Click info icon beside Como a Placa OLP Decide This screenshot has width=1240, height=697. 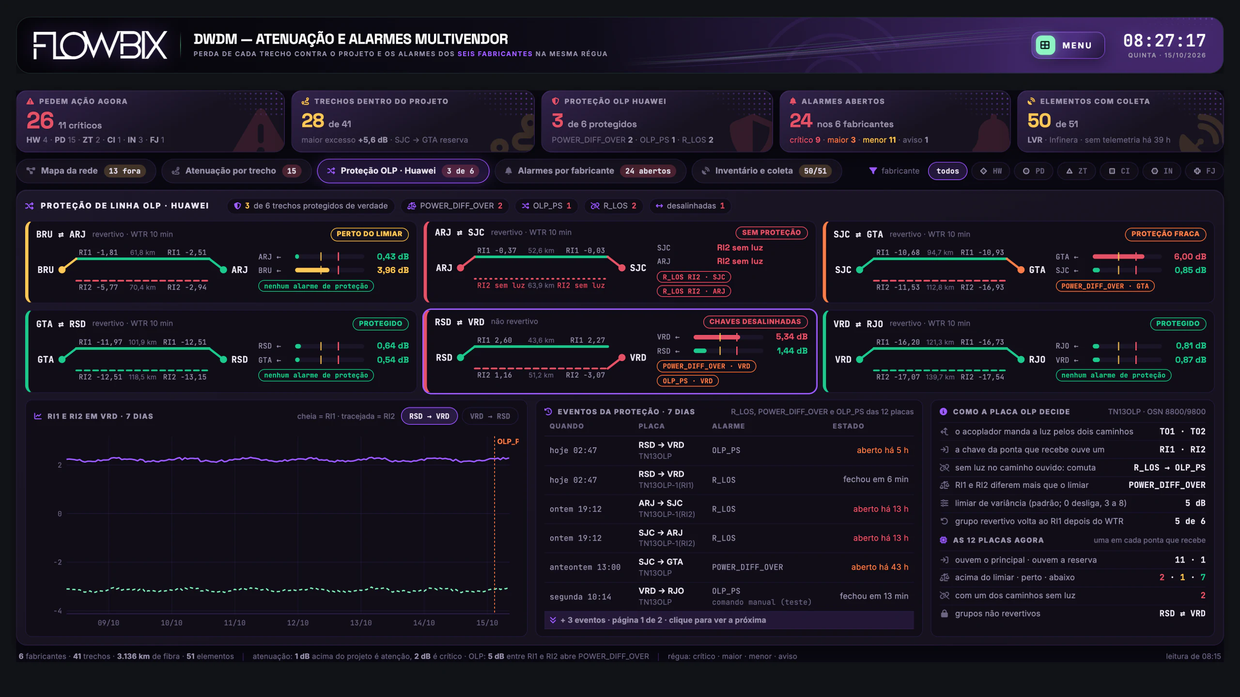[x=944, y=411]
